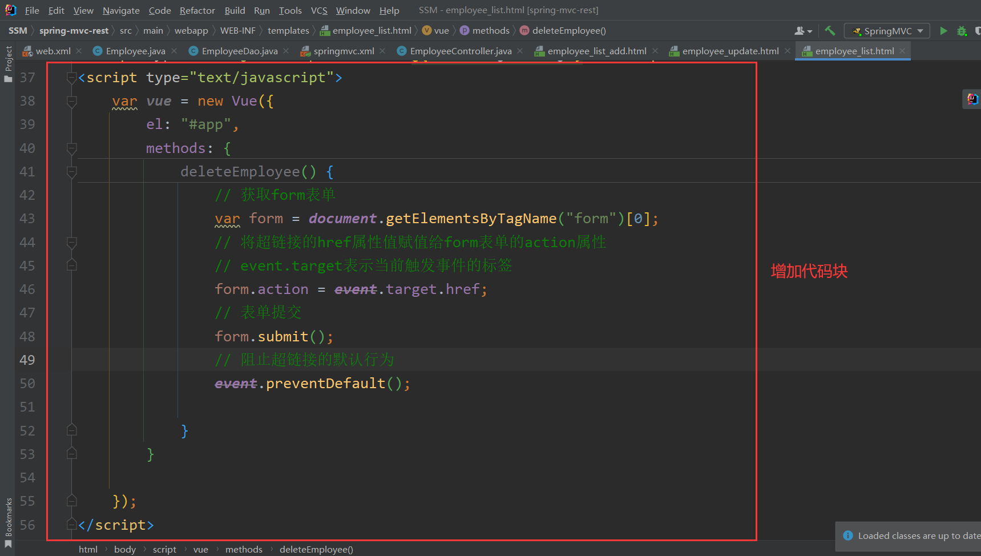Image resolution: width=981 pixels, height=556 pixels.
Task: Click the Build Project hammer icon
Action: click(830, 31)
